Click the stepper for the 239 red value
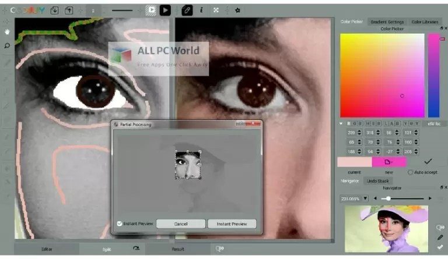 359,133
